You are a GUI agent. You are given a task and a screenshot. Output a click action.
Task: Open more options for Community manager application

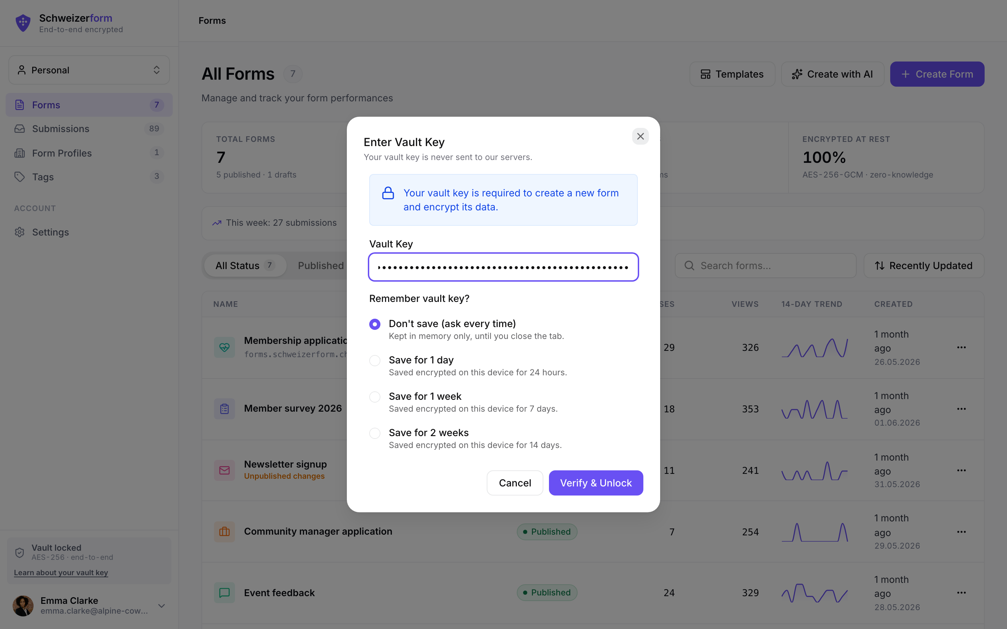click(961, 532)
